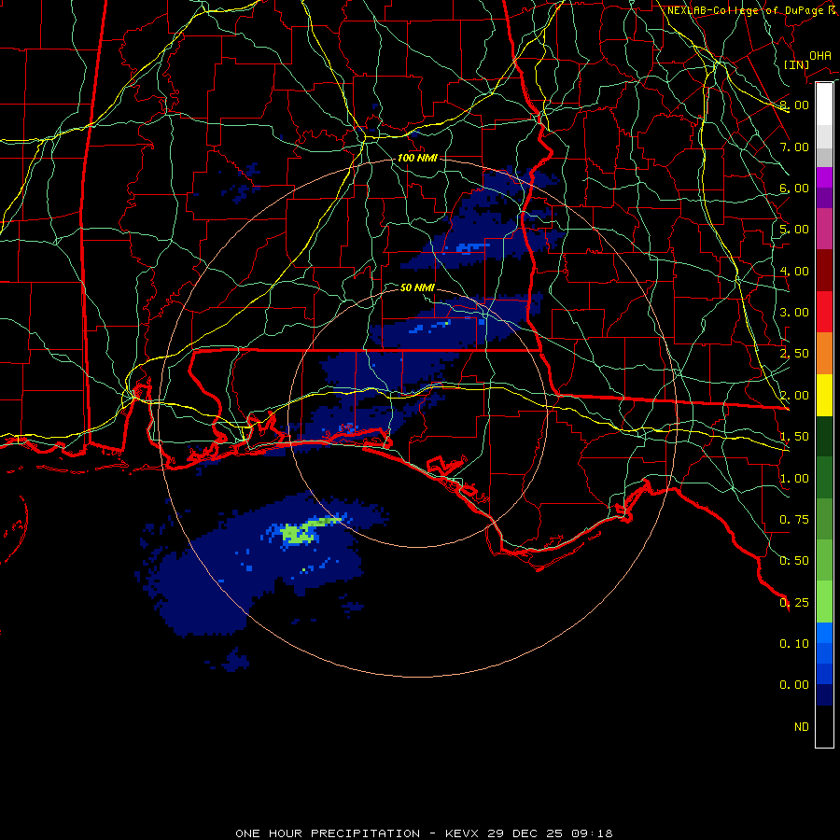Pick the light blue swatch beside 0.10
Screen dimensions: 840x840
[x=824, y=633]
